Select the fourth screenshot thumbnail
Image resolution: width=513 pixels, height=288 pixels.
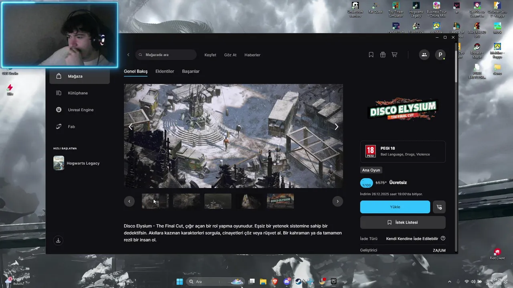249,201
